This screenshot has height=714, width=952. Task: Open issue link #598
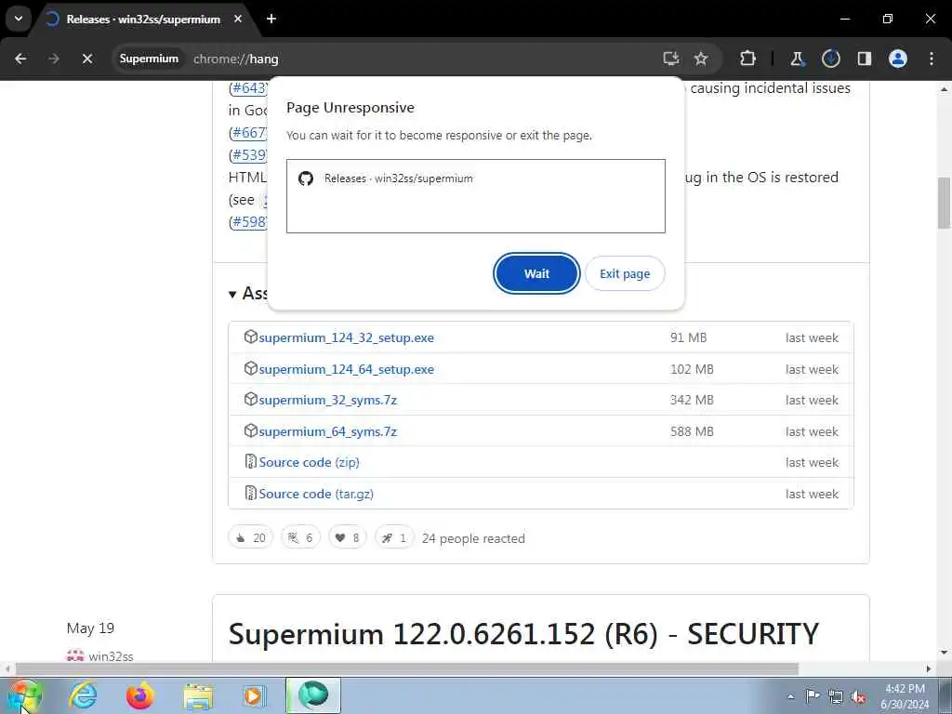(247, 221)
